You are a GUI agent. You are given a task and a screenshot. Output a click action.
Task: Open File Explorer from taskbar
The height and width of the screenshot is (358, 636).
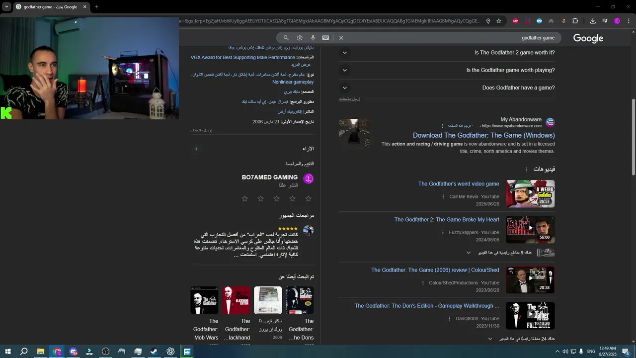point(41,352)
